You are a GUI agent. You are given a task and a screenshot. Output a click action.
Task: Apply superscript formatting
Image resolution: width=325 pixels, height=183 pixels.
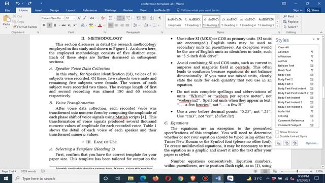tap(75, 25)
